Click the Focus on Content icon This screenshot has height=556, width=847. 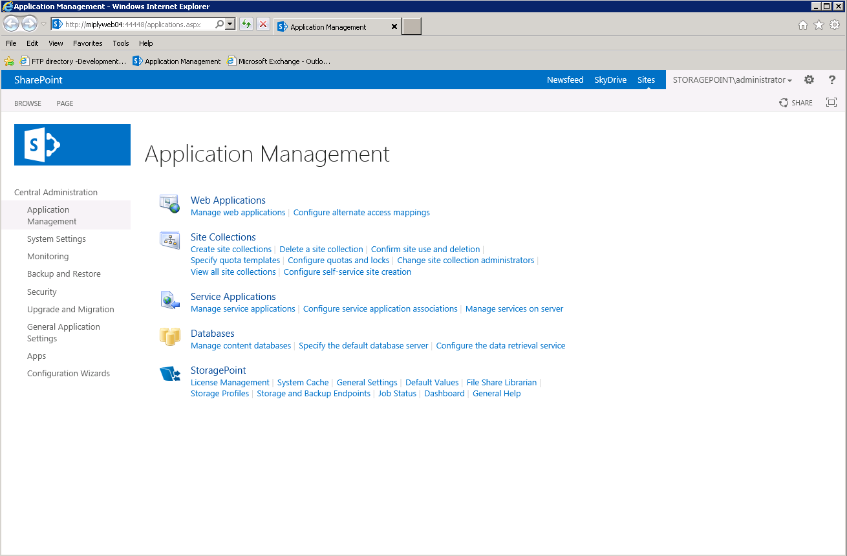(x=831, y=103)
